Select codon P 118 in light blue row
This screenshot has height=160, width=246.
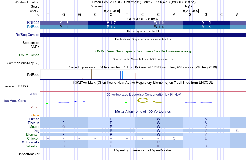pyautogui.click(x=64, y=27)
